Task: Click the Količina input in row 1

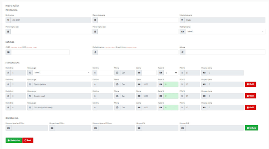Action: tap(105, 73)
